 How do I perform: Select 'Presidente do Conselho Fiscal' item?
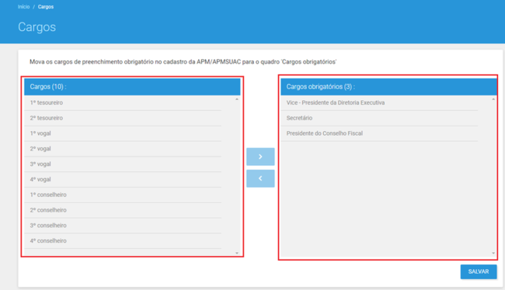pyautogui.click(x=379, y=133)
